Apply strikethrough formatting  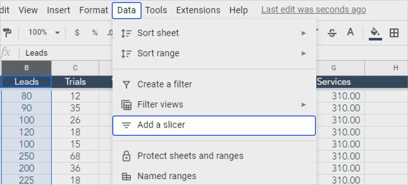[332, 32]
